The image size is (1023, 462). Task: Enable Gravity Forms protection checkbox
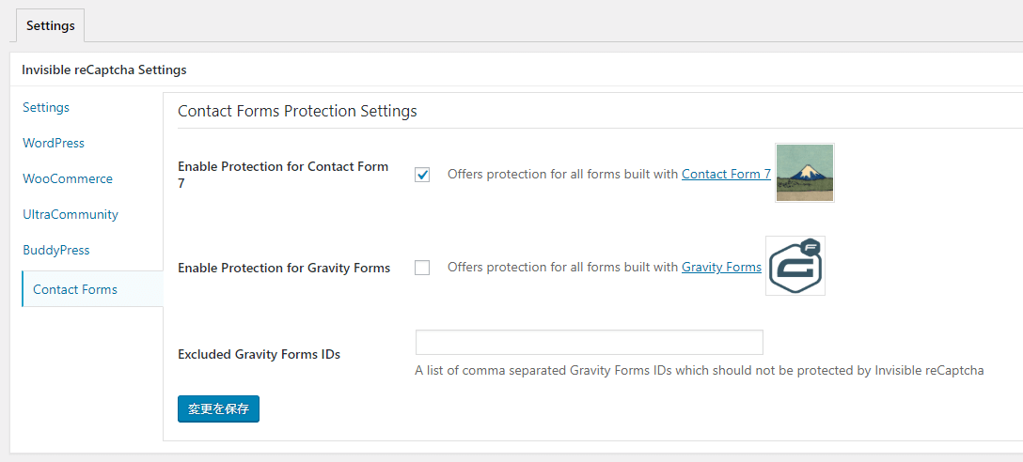422,268
